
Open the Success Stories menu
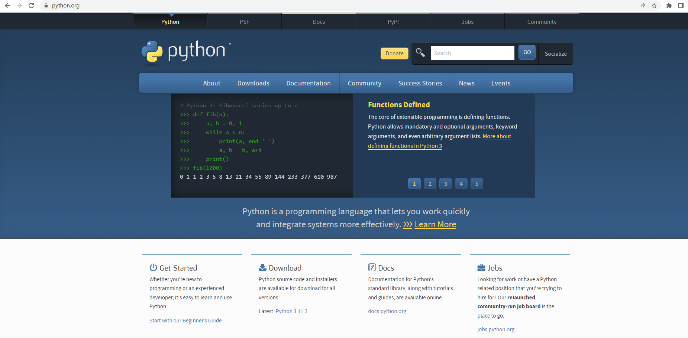point(420,83)
